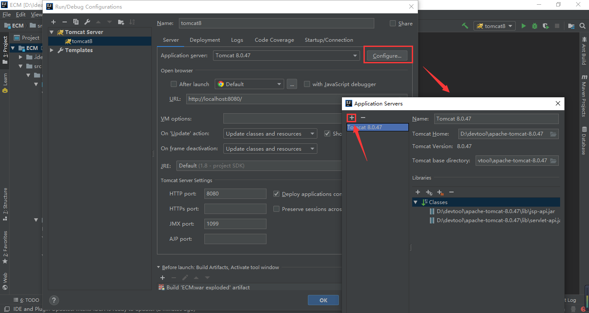589x313 pixels.
Task: Open On 'Update' action dropdown
Action: click(270, 133)
